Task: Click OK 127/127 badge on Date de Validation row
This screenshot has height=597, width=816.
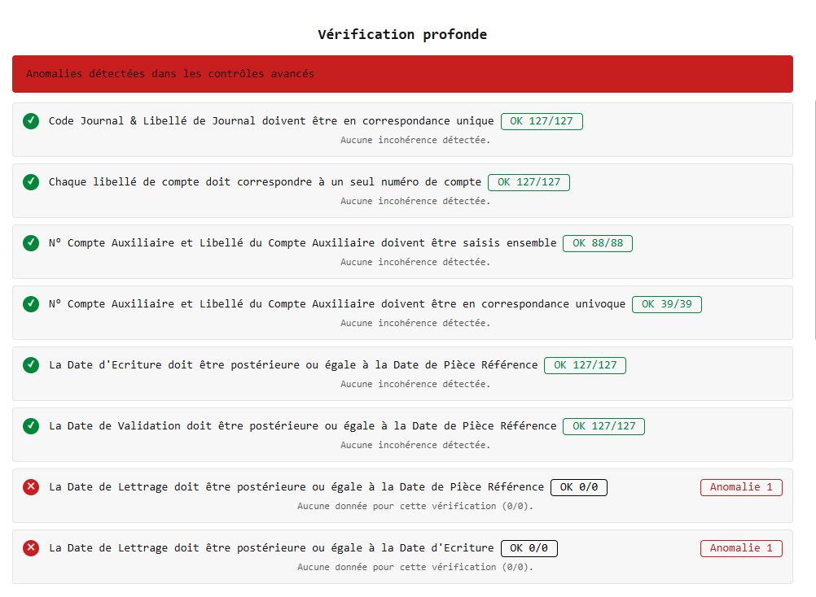Action: pos(603,426)
